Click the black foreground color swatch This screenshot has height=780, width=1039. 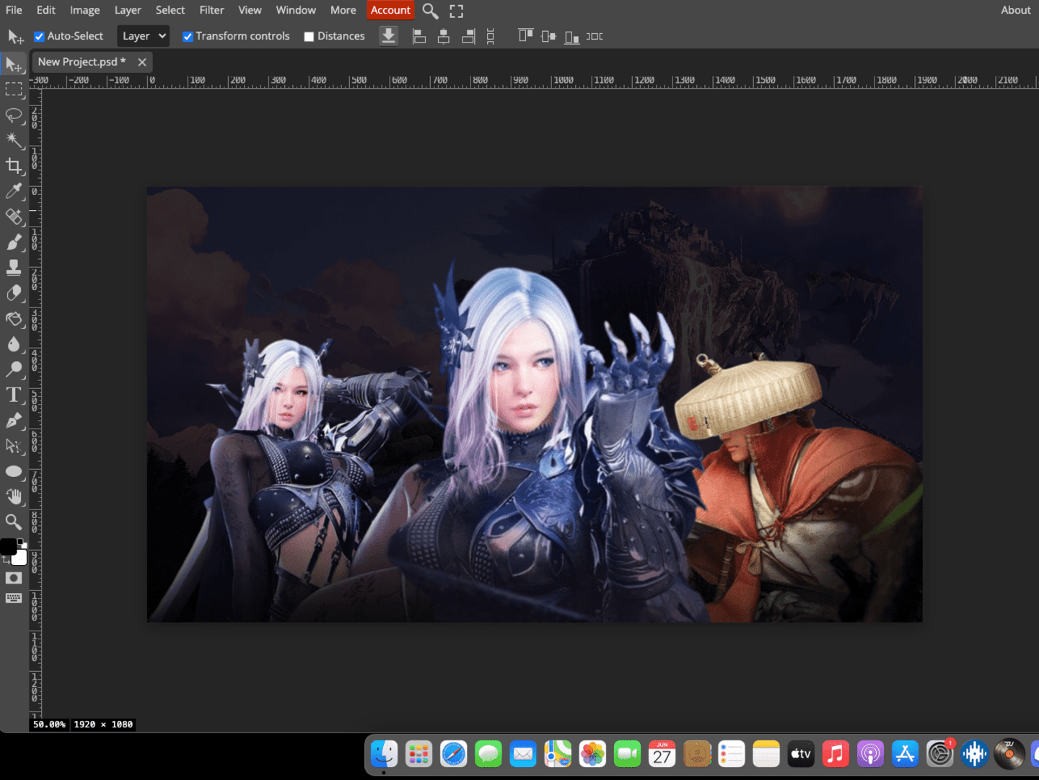[x=8, y=547]
